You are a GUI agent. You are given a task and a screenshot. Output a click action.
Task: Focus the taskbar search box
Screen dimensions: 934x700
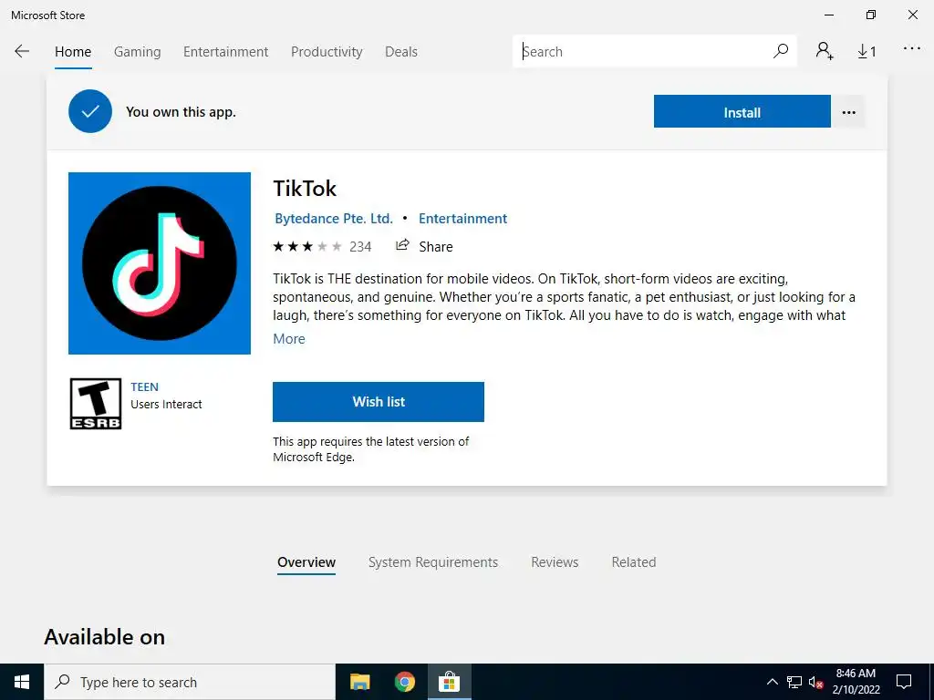(x=190, y=682)
